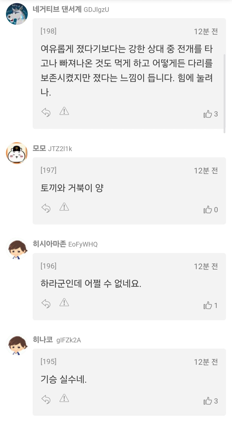Open 모모 profile avatar
The image size is (232, 424).
(17, 153)
